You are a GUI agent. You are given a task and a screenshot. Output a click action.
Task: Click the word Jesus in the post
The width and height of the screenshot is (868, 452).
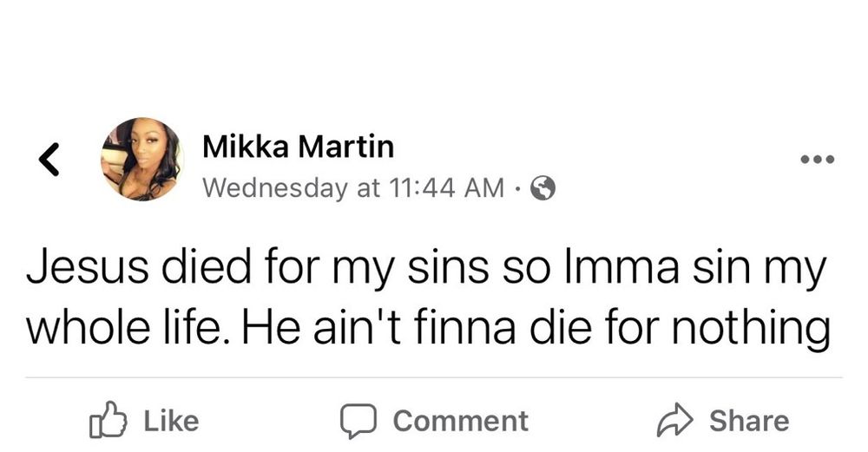coord(88,268)
